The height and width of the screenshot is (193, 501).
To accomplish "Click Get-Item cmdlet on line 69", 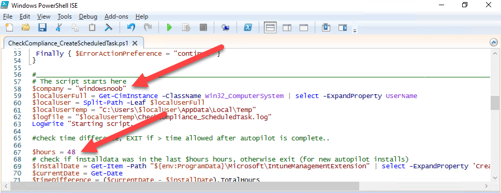I will [x=107, y=166].
